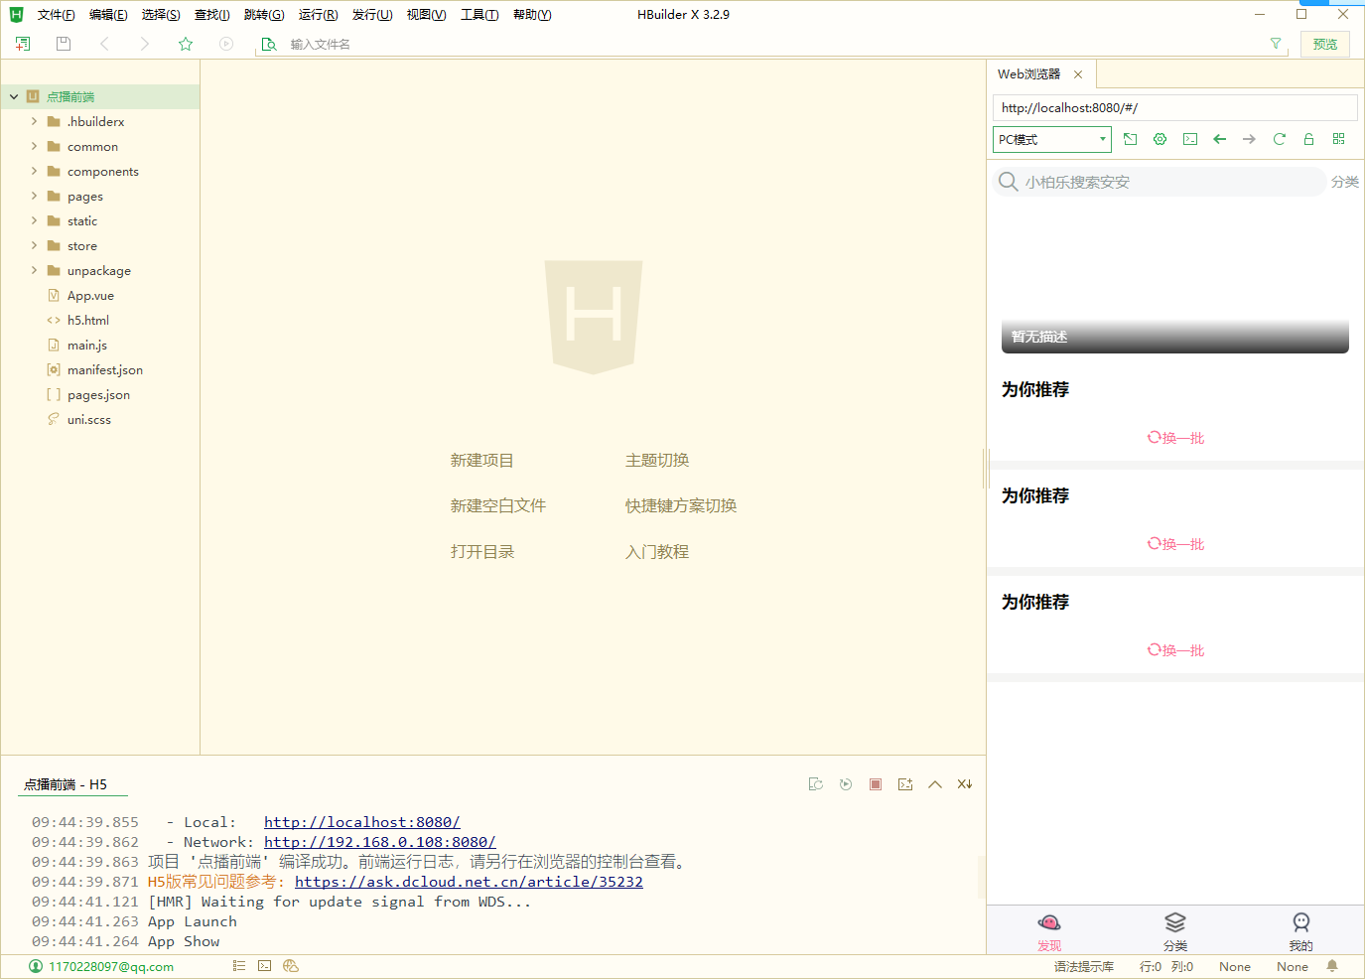Open pages.json in the file tree
This screenshot has width=1365, height=979.
[98, 395]
